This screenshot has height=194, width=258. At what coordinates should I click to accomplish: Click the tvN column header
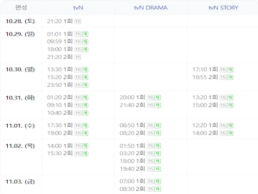click(x=78, y=8)
